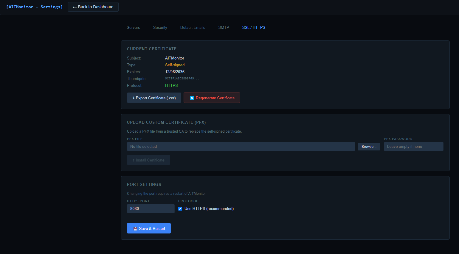Browse for a PFX file
The image size is (459, 254).
tap(369, 146)
